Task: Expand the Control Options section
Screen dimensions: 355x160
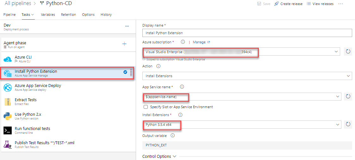Action: coord(159,157)
